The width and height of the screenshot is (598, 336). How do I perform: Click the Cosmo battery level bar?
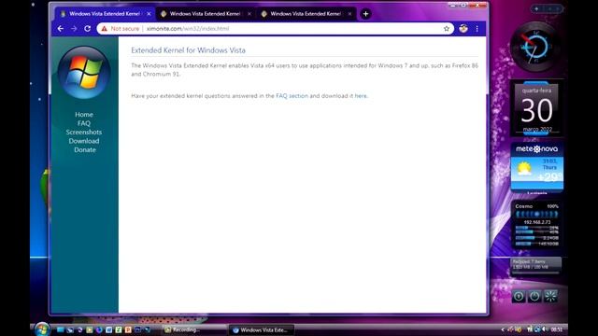(536, 215)
